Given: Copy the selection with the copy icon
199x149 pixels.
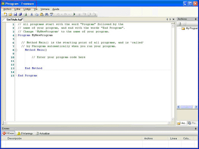Looking at the screenshot, I should (x=37, y=14).
